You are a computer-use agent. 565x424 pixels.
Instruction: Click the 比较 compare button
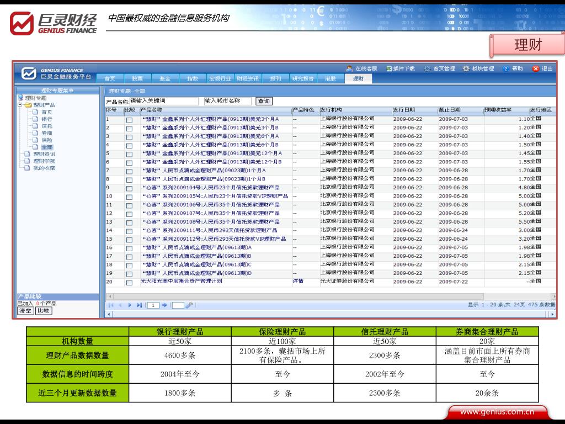44,311
